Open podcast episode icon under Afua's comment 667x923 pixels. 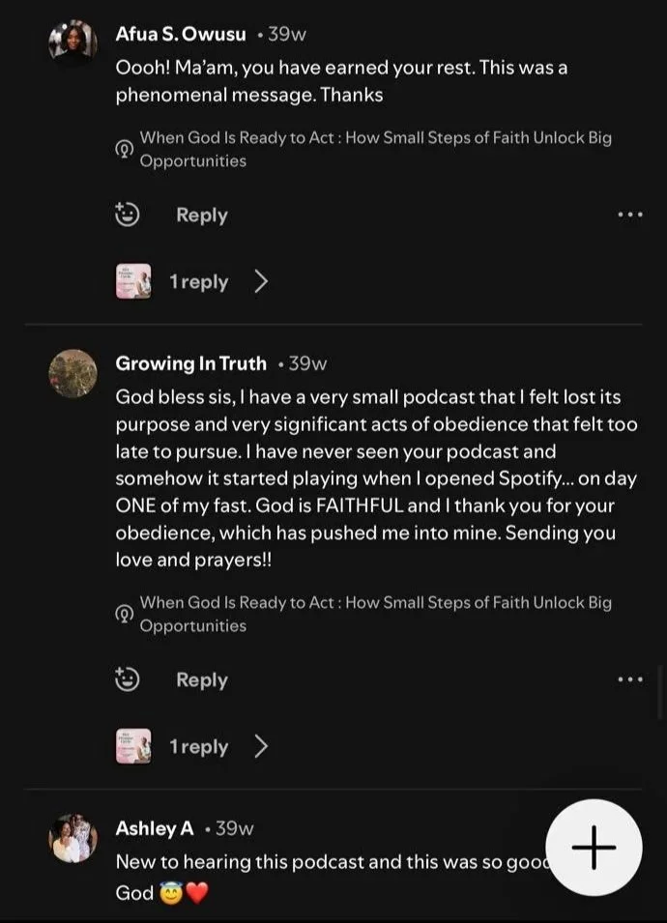click(x=124, y=149)
